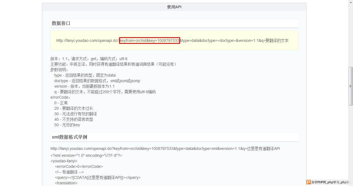Click the 30 - 无法进行有效的翻译 line
Screen dimensions: 353x186
(x=76, y=114)
